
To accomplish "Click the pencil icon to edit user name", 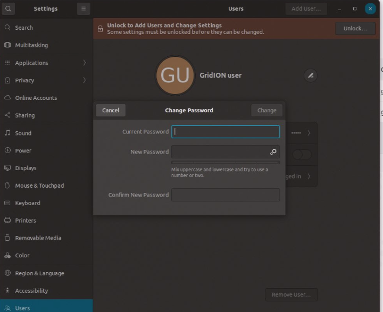I will [311, 75].
